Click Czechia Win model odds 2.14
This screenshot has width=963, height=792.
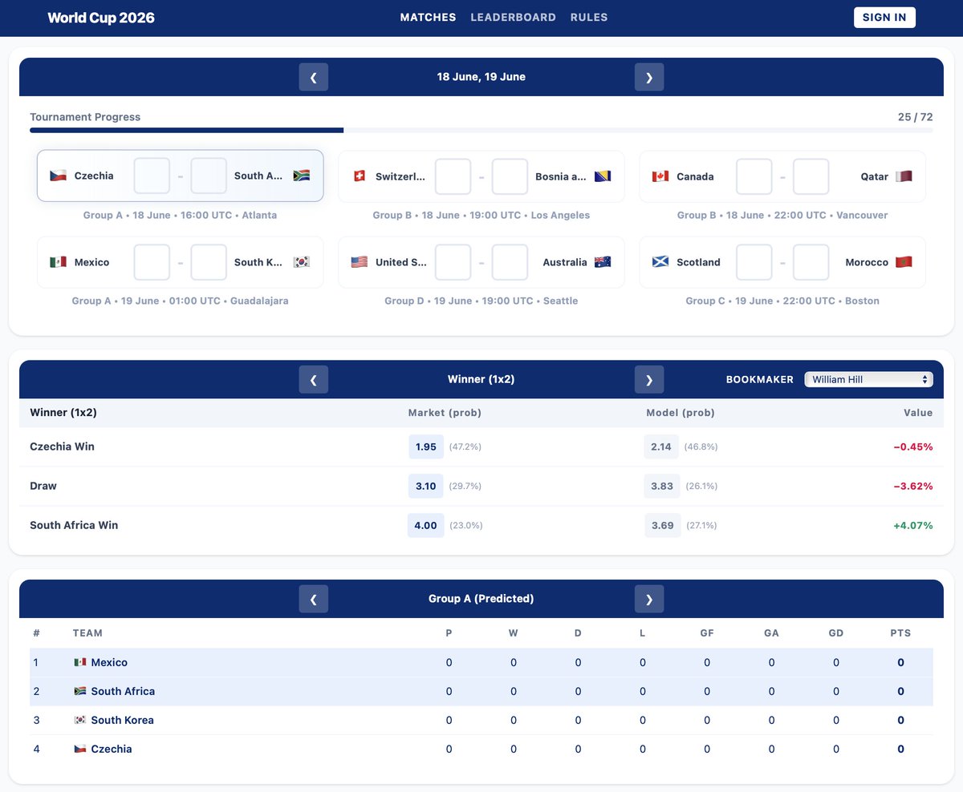click(661, 447)
